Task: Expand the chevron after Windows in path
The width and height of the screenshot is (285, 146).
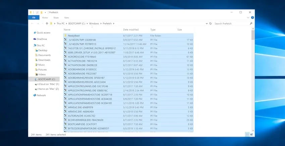Action: point(101,23)
